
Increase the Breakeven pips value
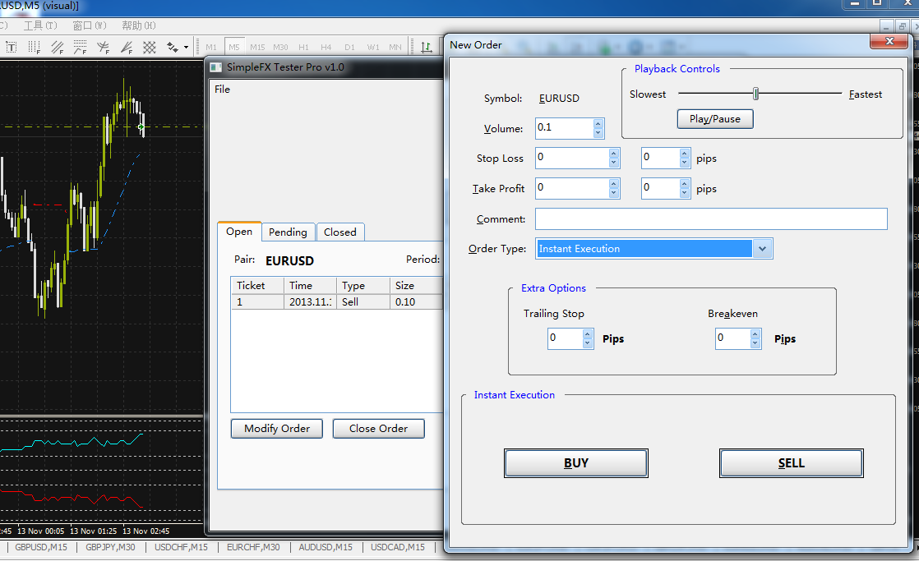point(755,333)
